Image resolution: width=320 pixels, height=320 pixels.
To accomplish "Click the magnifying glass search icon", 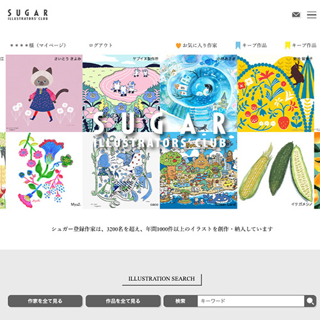I will click(x=310, y=301).
